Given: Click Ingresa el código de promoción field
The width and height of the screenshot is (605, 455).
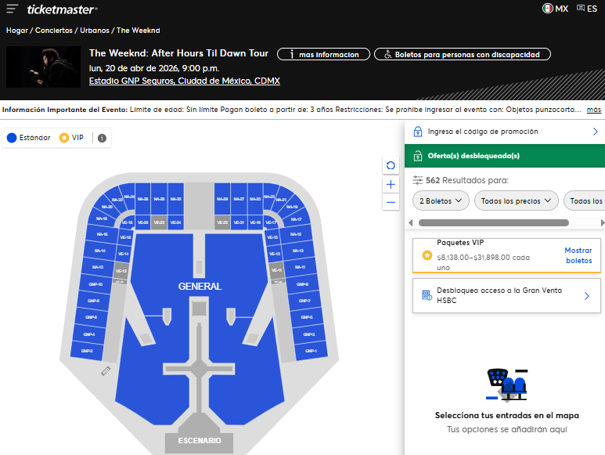Looking at the screenshot, I should point(505,132).
